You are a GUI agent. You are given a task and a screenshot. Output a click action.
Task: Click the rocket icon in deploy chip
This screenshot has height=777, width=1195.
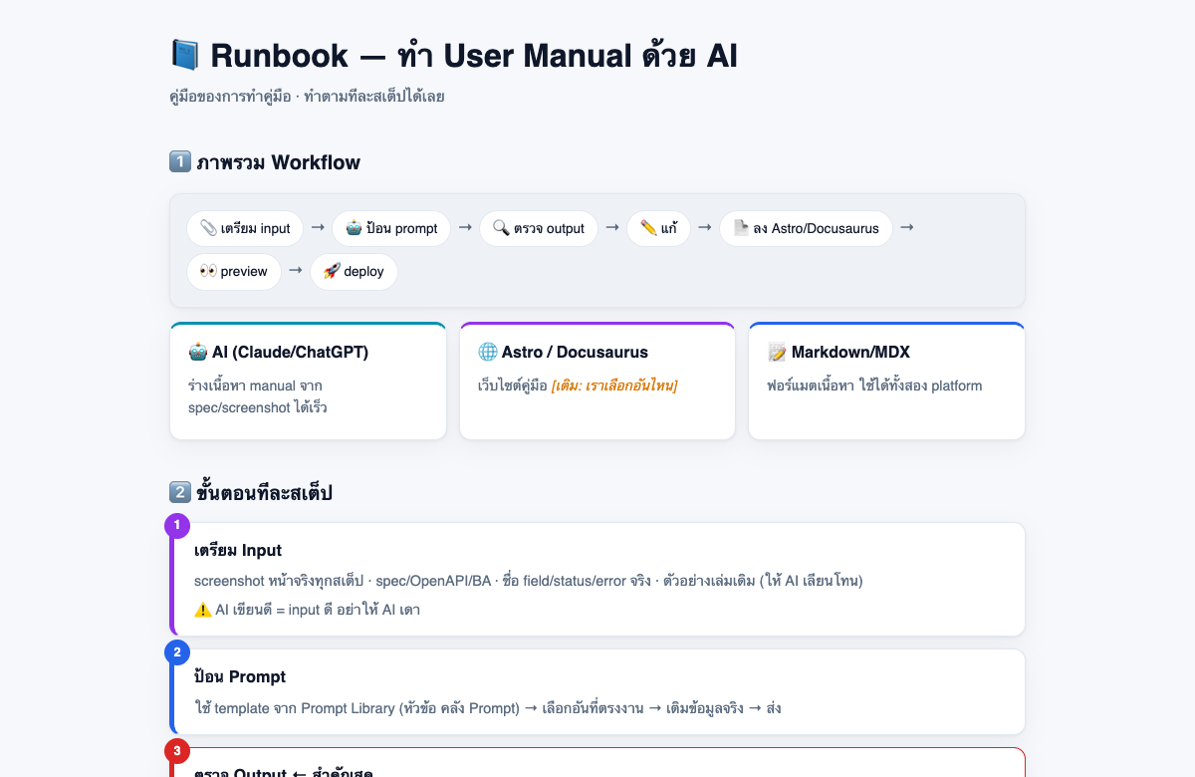point(332,271)
